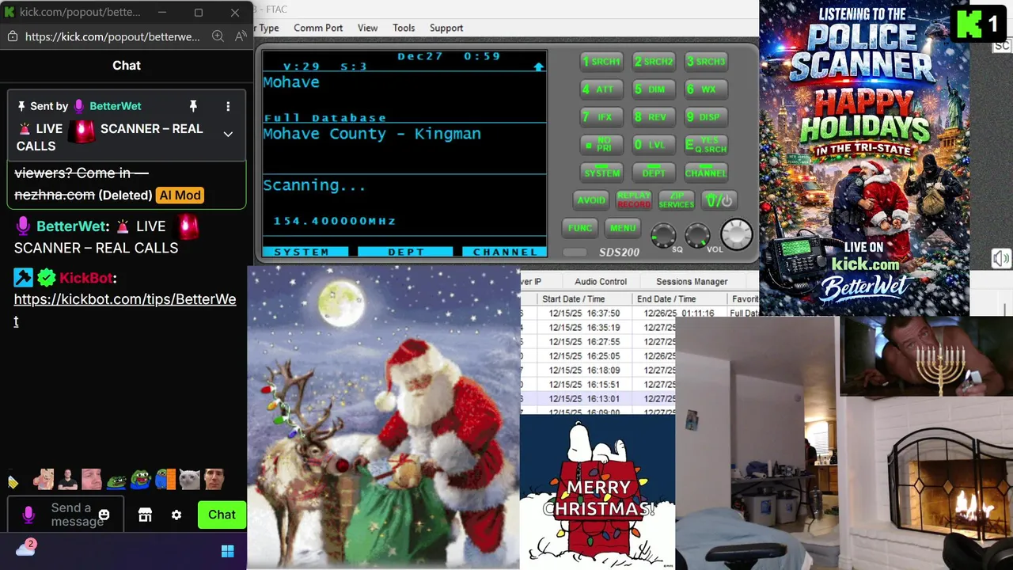Select session row 12/15/25 16:25:05
The image size is (1013, 570).
pos(598,356)
